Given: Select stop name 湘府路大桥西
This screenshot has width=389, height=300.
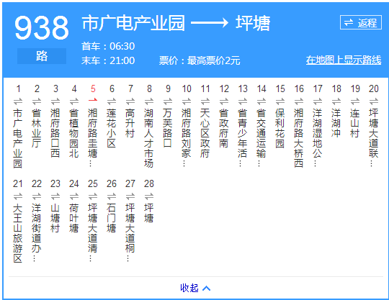Looking at the screenshot, I should [x=299, y=138].
